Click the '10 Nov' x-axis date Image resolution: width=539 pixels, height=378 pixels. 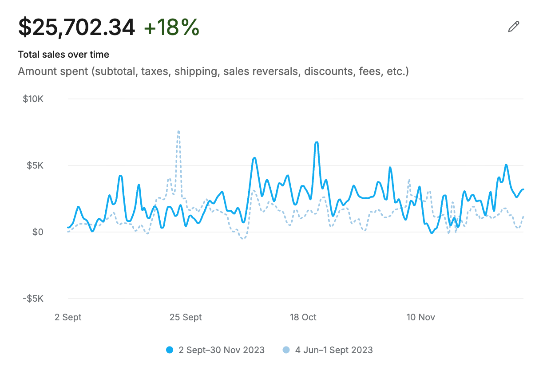421,317
